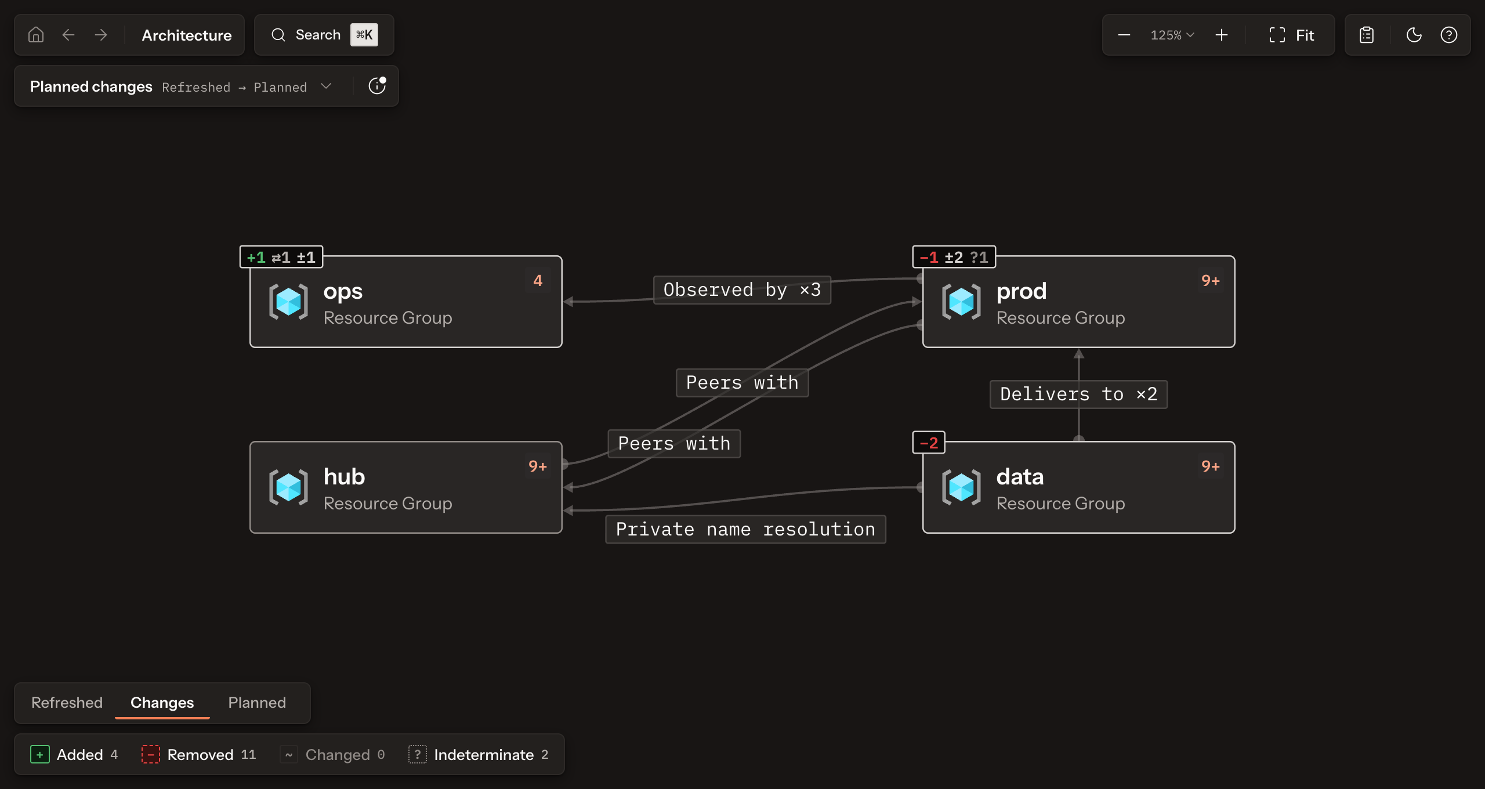Select the Delivers to ×2 edge label
The height and width of the screenshot is (789, 1485).
click(x=1079, y=395)
